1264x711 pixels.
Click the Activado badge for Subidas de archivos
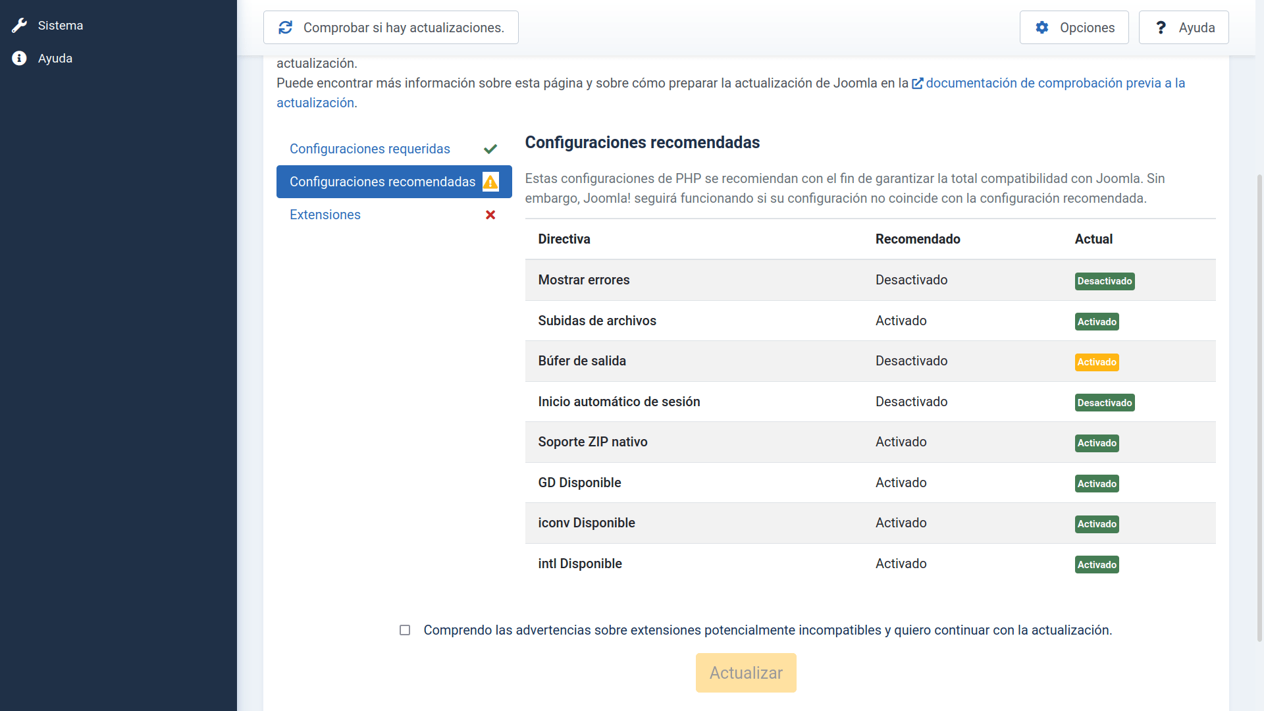click(x=1097, y=322)
